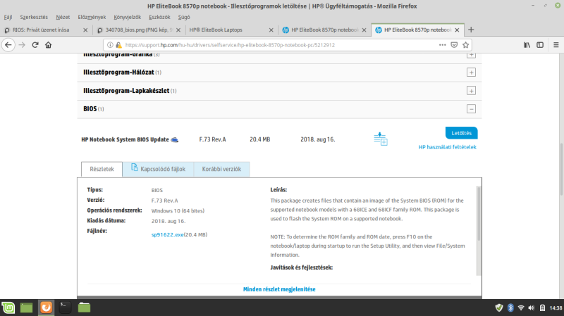The image size is (564, 316).
Task: Open Firefox hamburger menu
Action: [556, 45]
